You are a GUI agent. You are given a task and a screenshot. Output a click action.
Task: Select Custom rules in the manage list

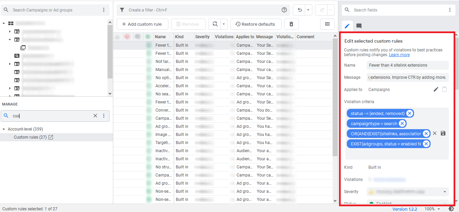click(x=30, y=137)
